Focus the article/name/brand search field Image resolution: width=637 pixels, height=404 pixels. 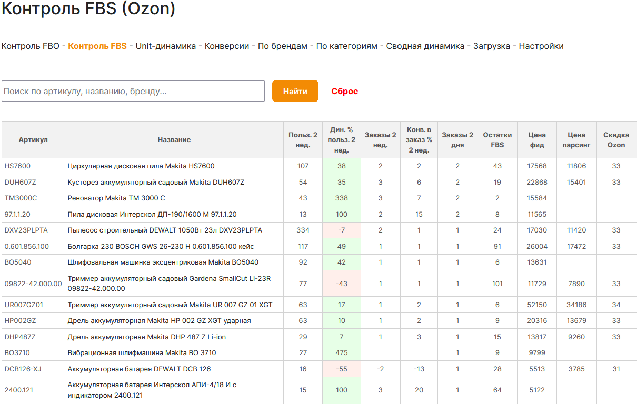coord(133,91)
